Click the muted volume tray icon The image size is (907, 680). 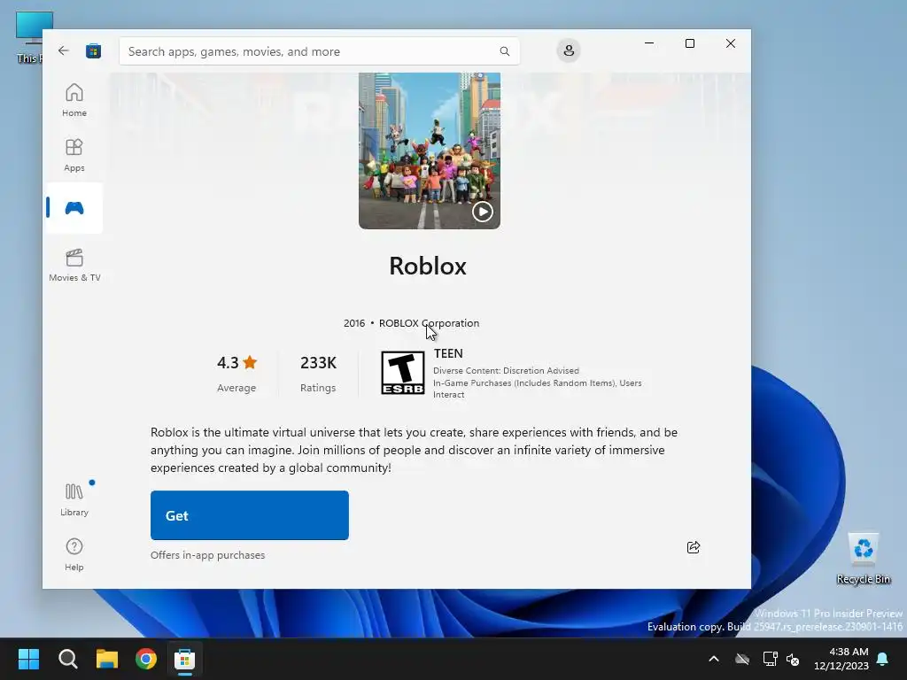click(793, 659)
